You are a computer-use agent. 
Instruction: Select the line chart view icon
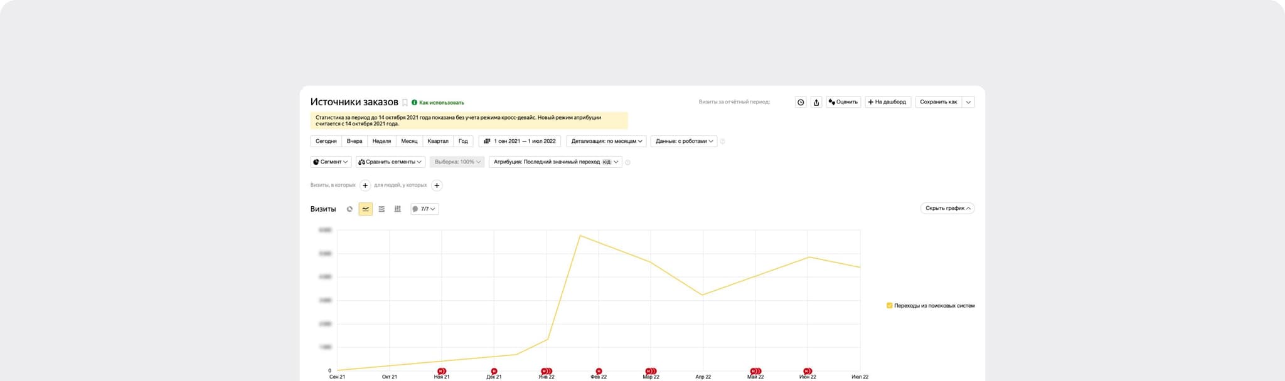[365, 209]
